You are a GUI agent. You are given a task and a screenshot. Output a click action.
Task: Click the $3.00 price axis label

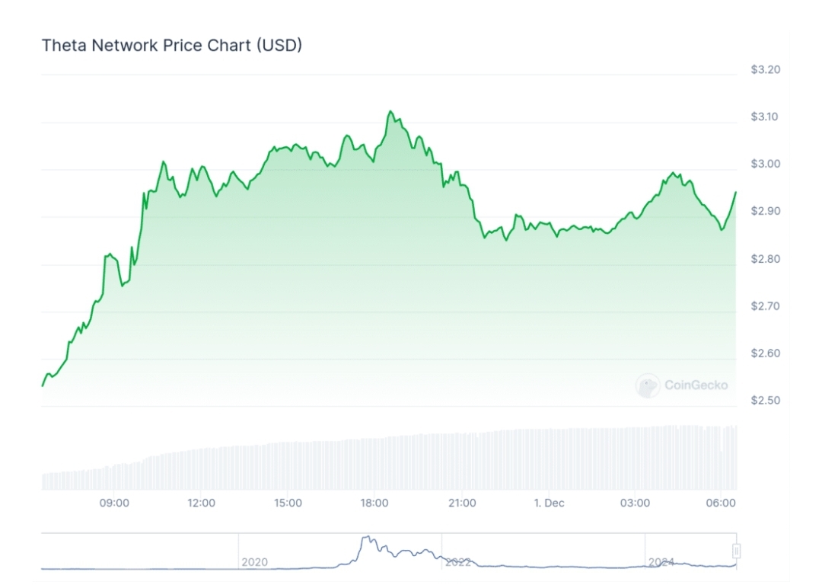tap(766, 165)
